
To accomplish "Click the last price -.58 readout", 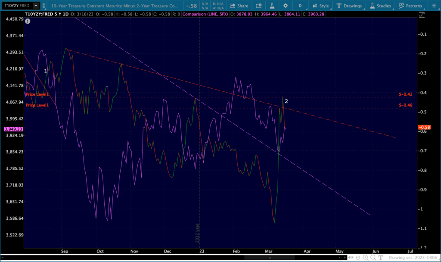I will pyautogui.click(x=192, y=6).
